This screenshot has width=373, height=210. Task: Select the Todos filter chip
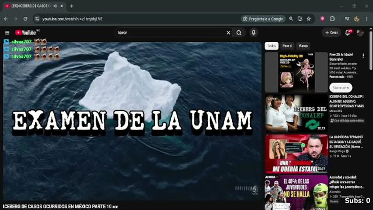click(272, 46)
